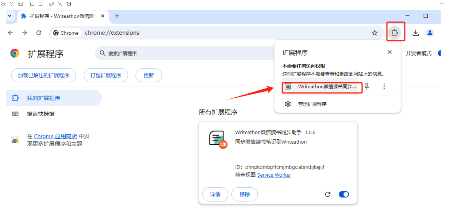Toggle the 开发者模式 switch
Screen dimensions: 458x221
point(439,53)
